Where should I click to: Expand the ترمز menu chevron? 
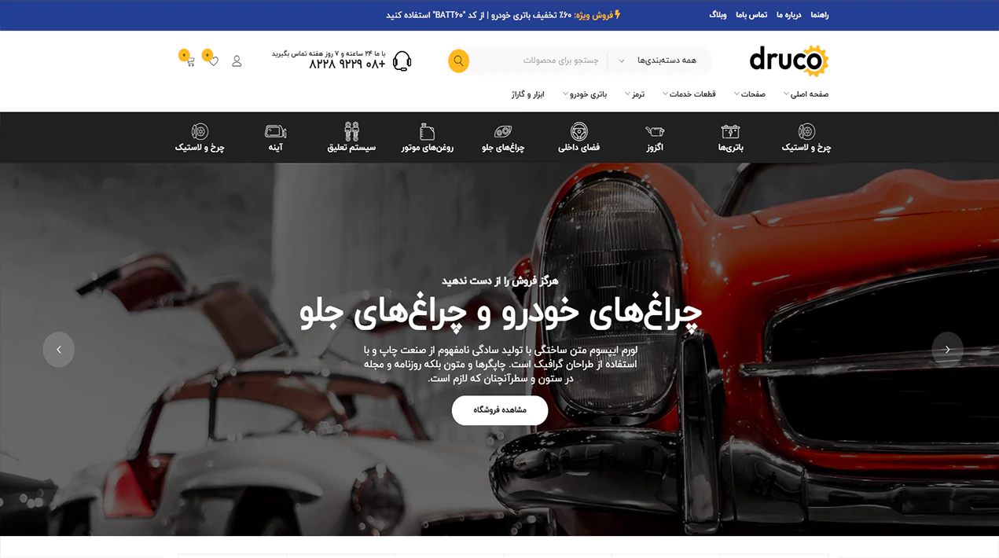coord(627,94)
